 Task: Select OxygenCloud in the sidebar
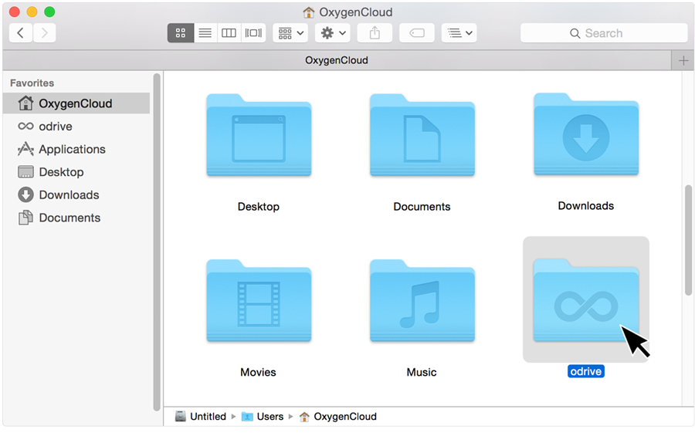[x=76, y=103]
